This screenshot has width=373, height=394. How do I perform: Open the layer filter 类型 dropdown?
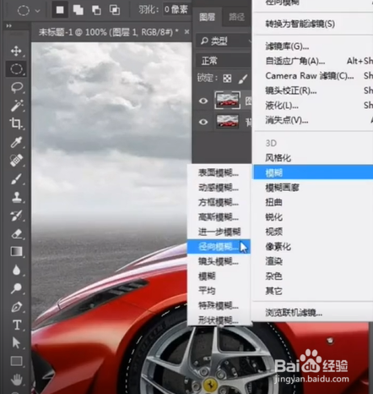pyautogui.click(x=224, y=41)
